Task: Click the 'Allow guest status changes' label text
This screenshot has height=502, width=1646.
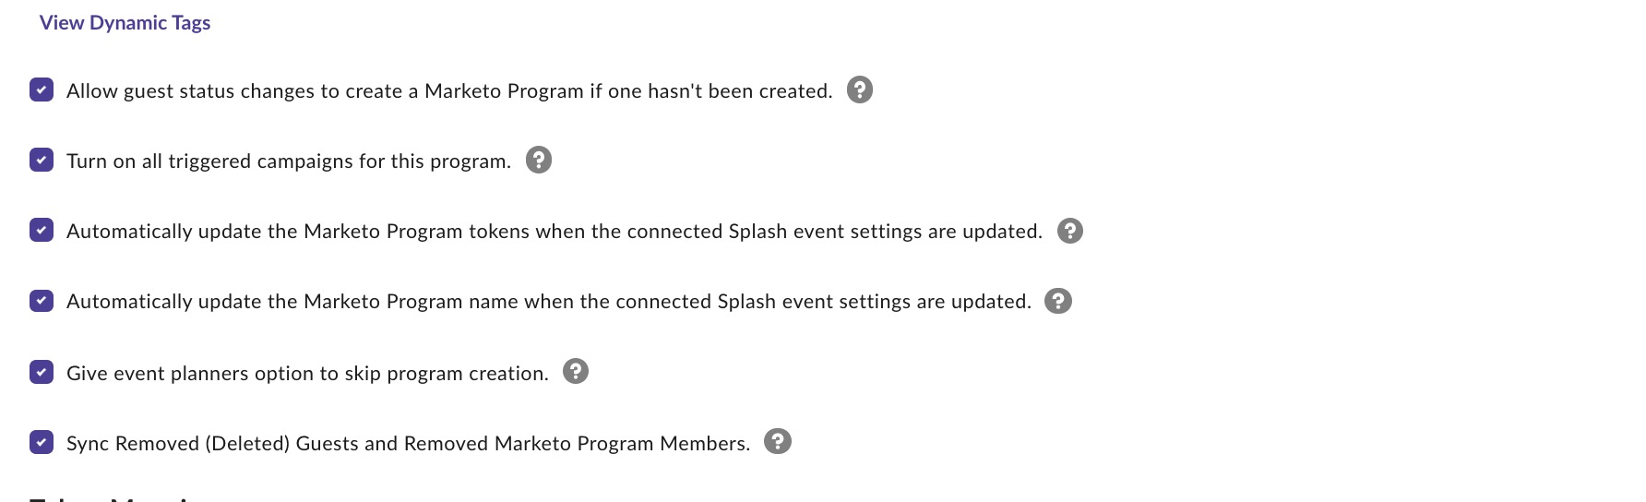Action: [x=449, y=91]
